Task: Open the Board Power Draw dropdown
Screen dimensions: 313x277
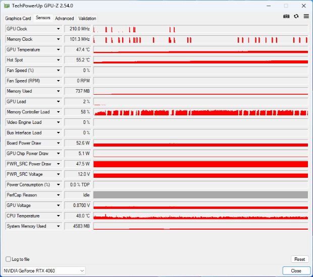Action: 58,143
